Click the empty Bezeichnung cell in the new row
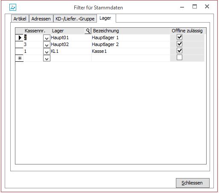This screenshot has height=193, width=219. point(131,58)
